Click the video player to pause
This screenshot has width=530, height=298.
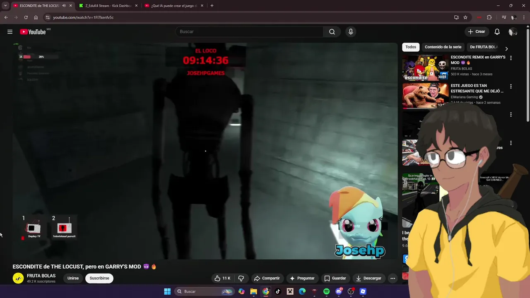point(205,151)
